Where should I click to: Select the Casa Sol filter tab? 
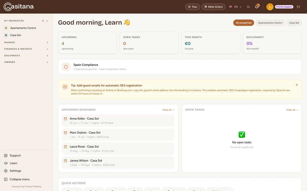tap(294, 23)
